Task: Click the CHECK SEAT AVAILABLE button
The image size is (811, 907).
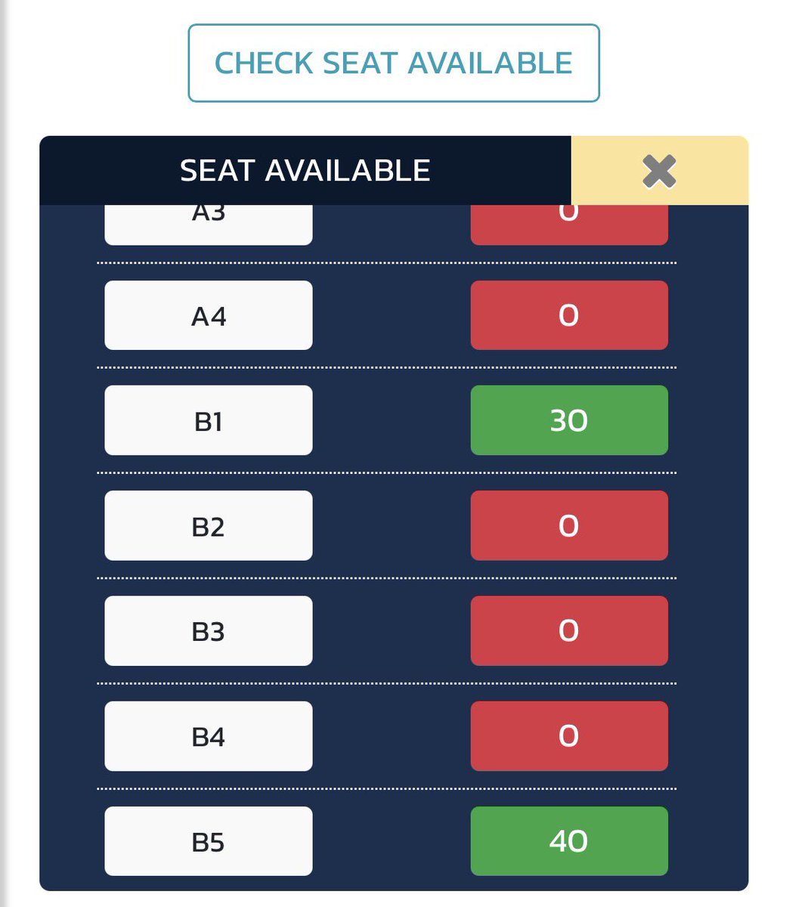Action: point(394,63)
